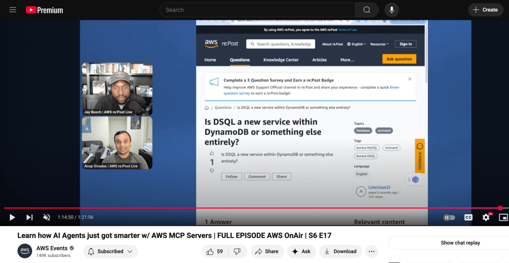Open the YouTube hamburger guide menu

(12, 10)
